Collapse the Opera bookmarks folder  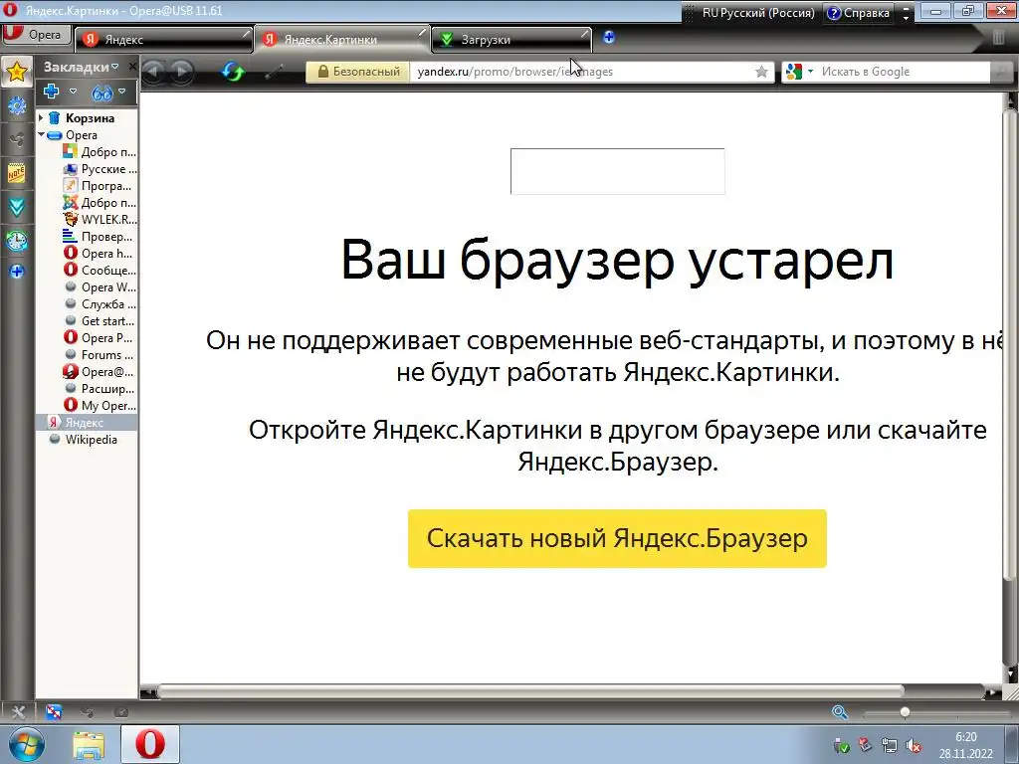[x=41, y=135]
